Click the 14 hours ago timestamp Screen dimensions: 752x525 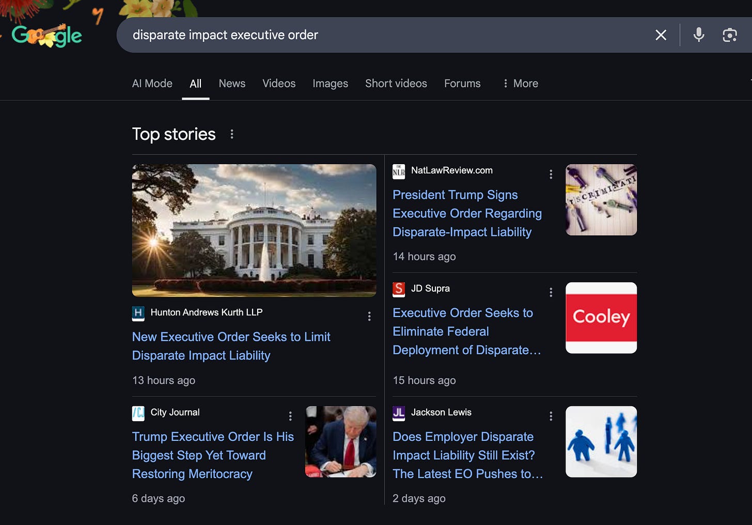[424, 257]
